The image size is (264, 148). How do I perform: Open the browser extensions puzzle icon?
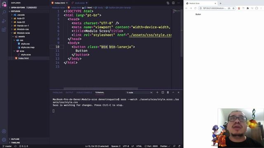tap(247, 8)
